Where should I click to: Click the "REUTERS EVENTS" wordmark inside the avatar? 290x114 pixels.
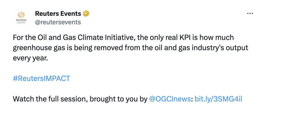[21, 21]
